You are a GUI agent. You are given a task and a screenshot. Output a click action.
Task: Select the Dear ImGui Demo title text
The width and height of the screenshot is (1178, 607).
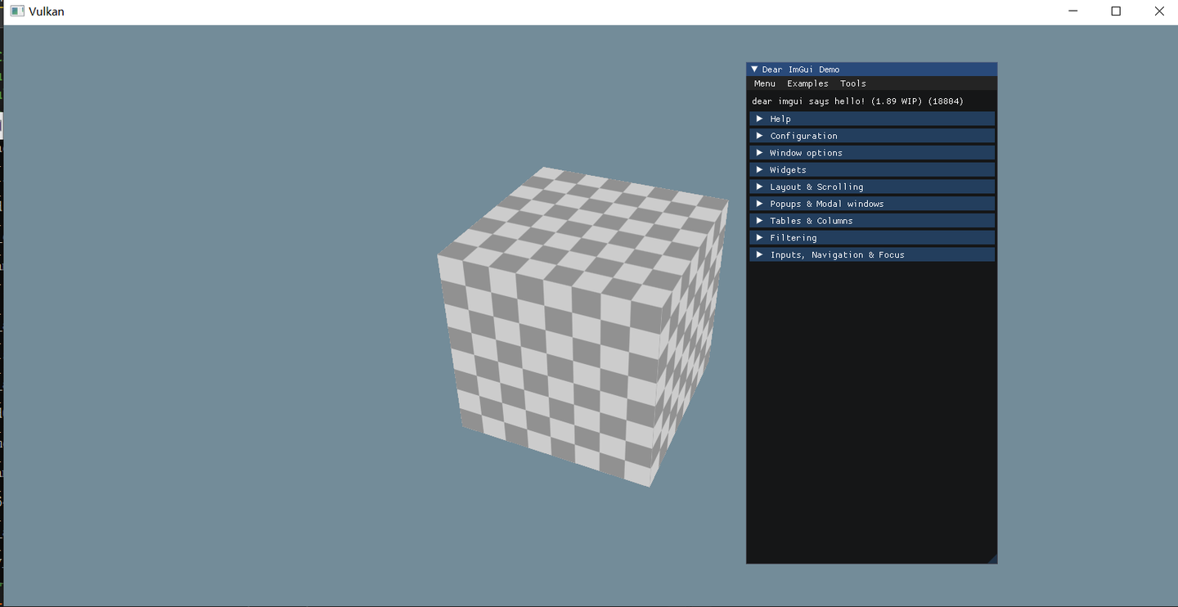[x=801, y=70]
